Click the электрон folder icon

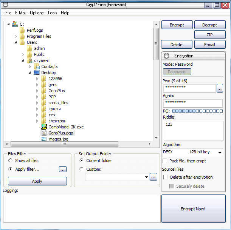[x=44, y=121]
